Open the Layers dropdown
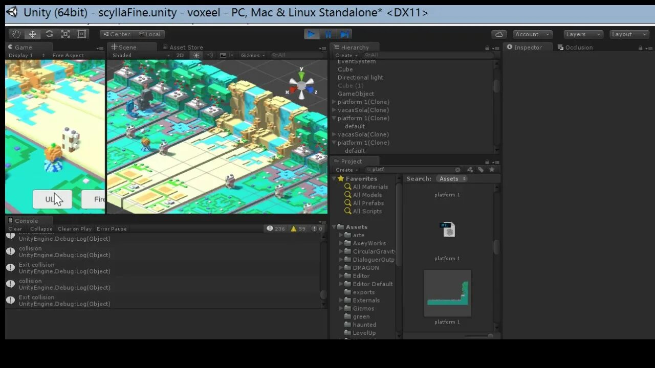Viewport: 655px width, 368px height. (x=583, y=34)
